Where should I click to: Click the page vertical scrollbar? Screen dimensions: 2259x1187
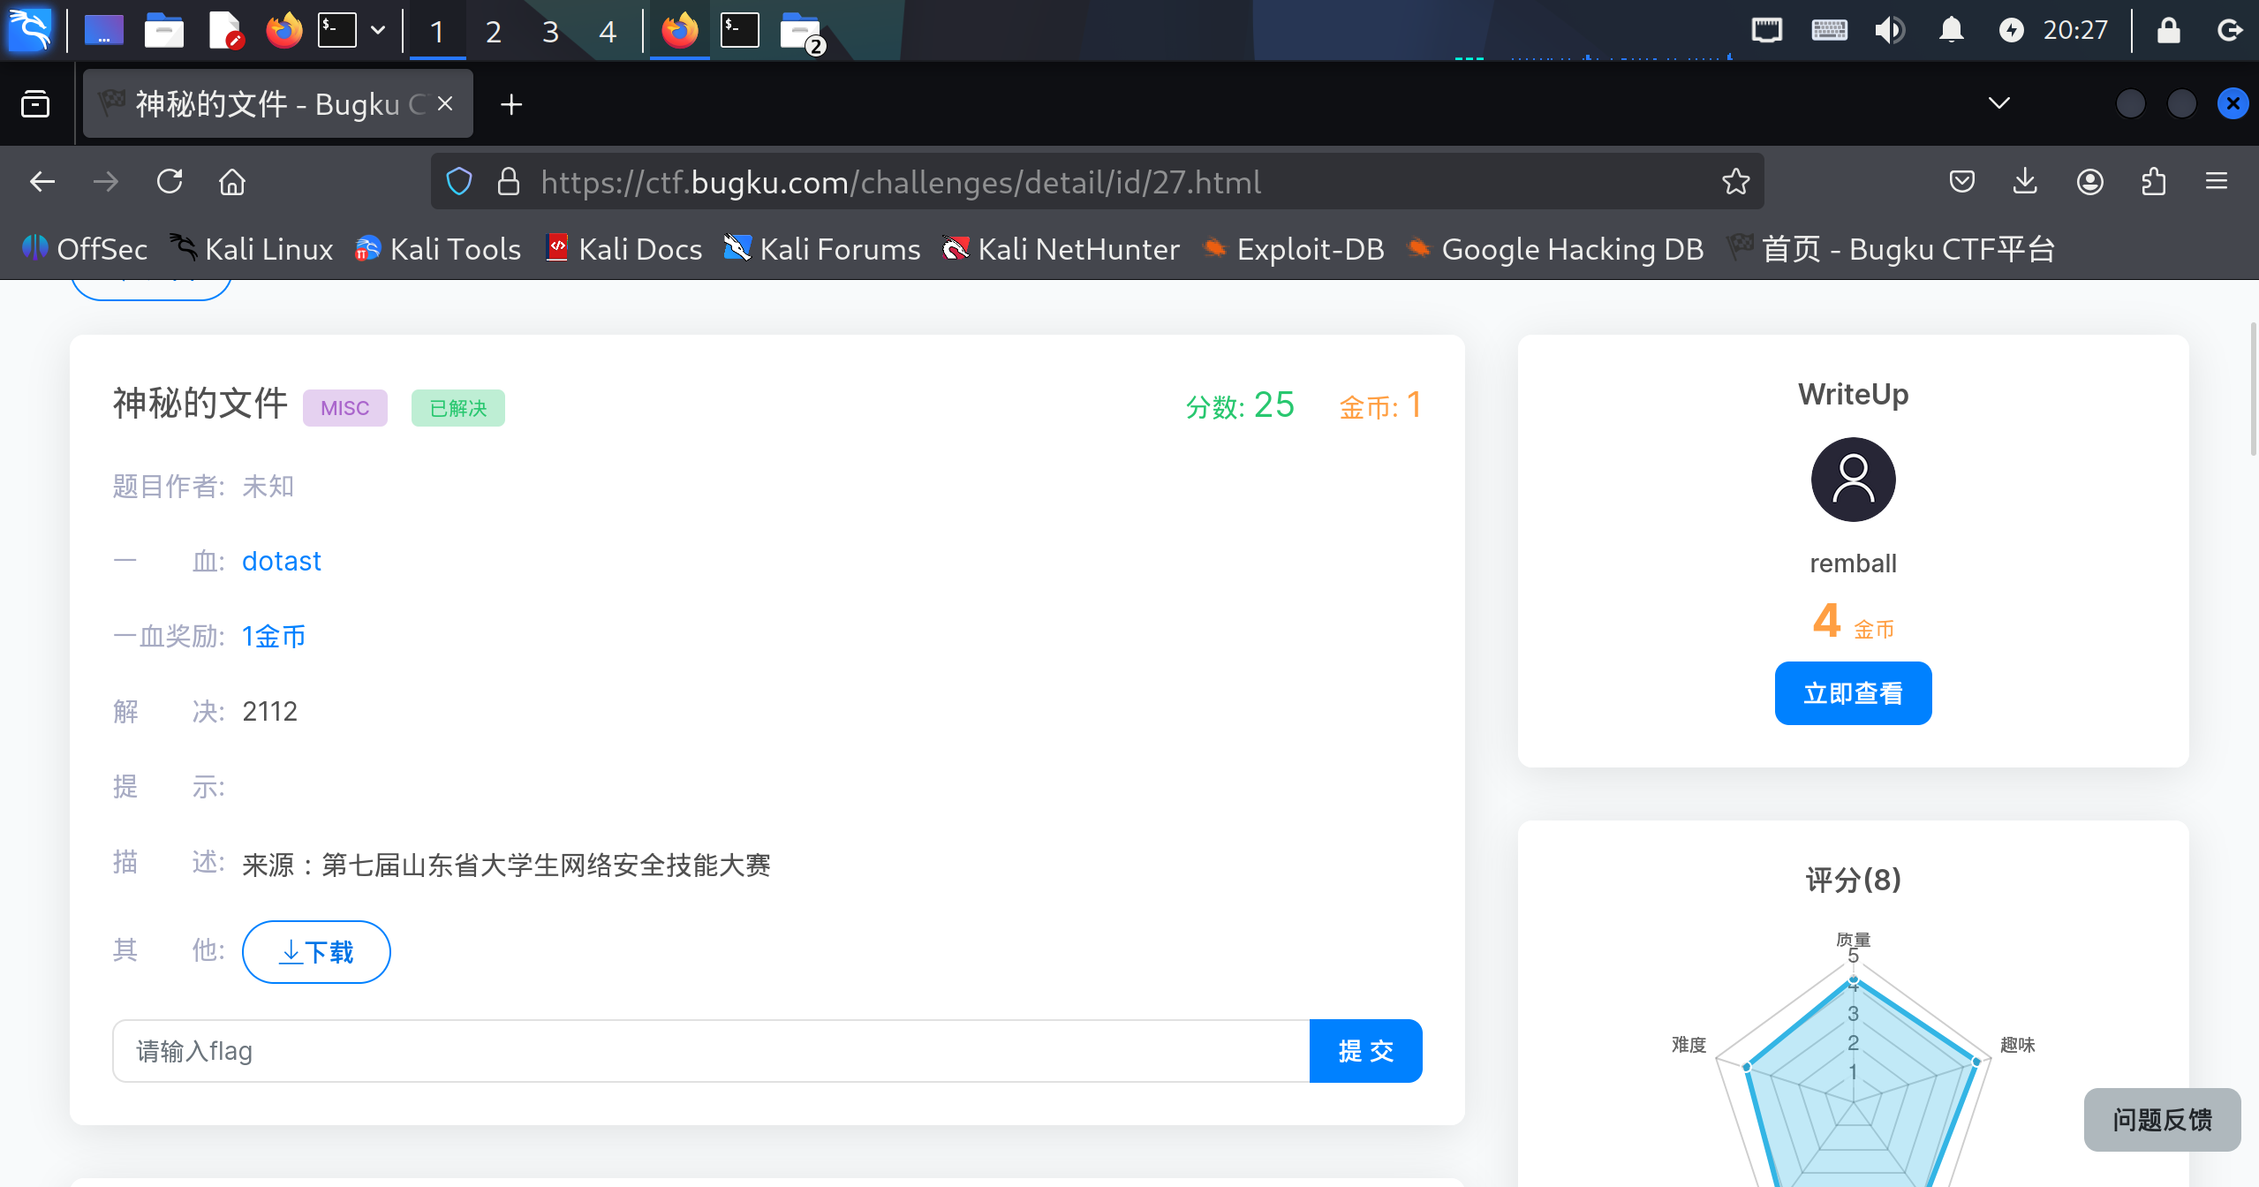point(2253,389)
